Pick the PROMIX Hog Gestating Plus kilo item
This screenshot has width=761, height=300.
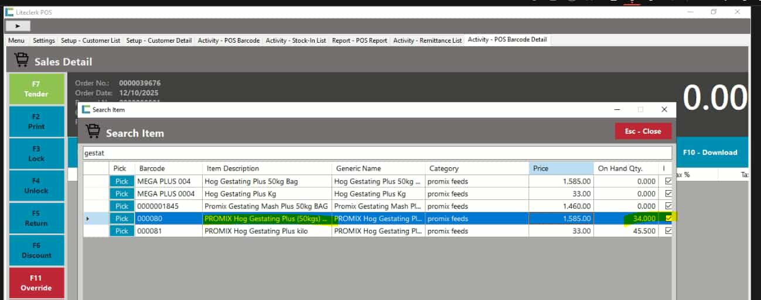click(121, 231)
